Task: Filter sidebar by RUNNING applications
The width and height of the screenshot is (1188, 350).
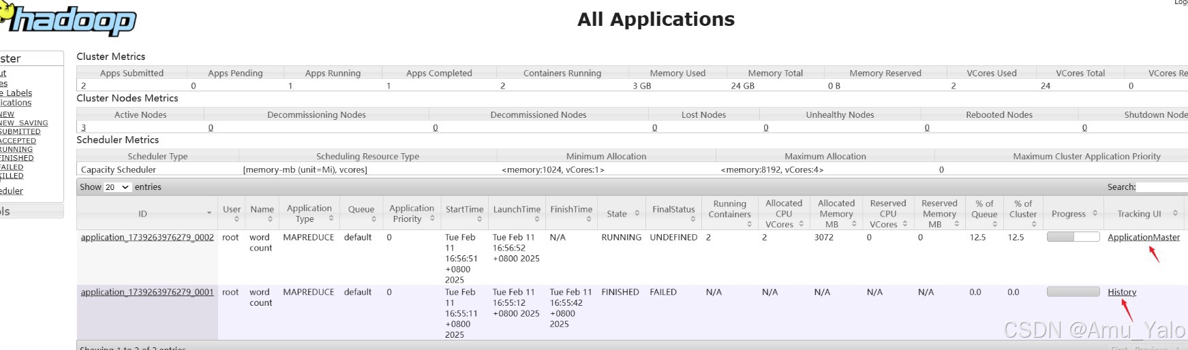Action: (16, 149)
